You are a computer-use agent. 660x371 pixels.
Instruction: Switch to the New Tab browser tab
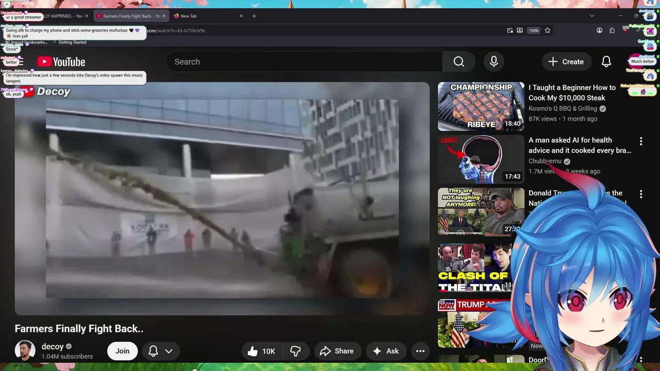click(189, 16)
